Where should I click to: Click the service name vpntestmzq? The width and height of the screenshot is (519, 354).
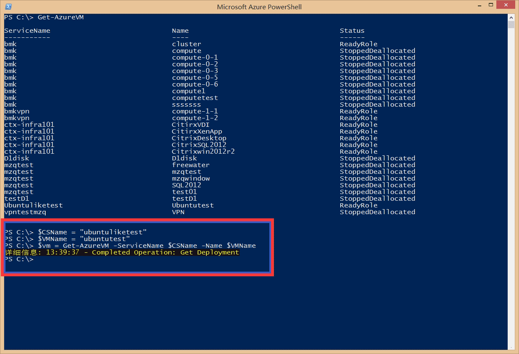(25, 212)
